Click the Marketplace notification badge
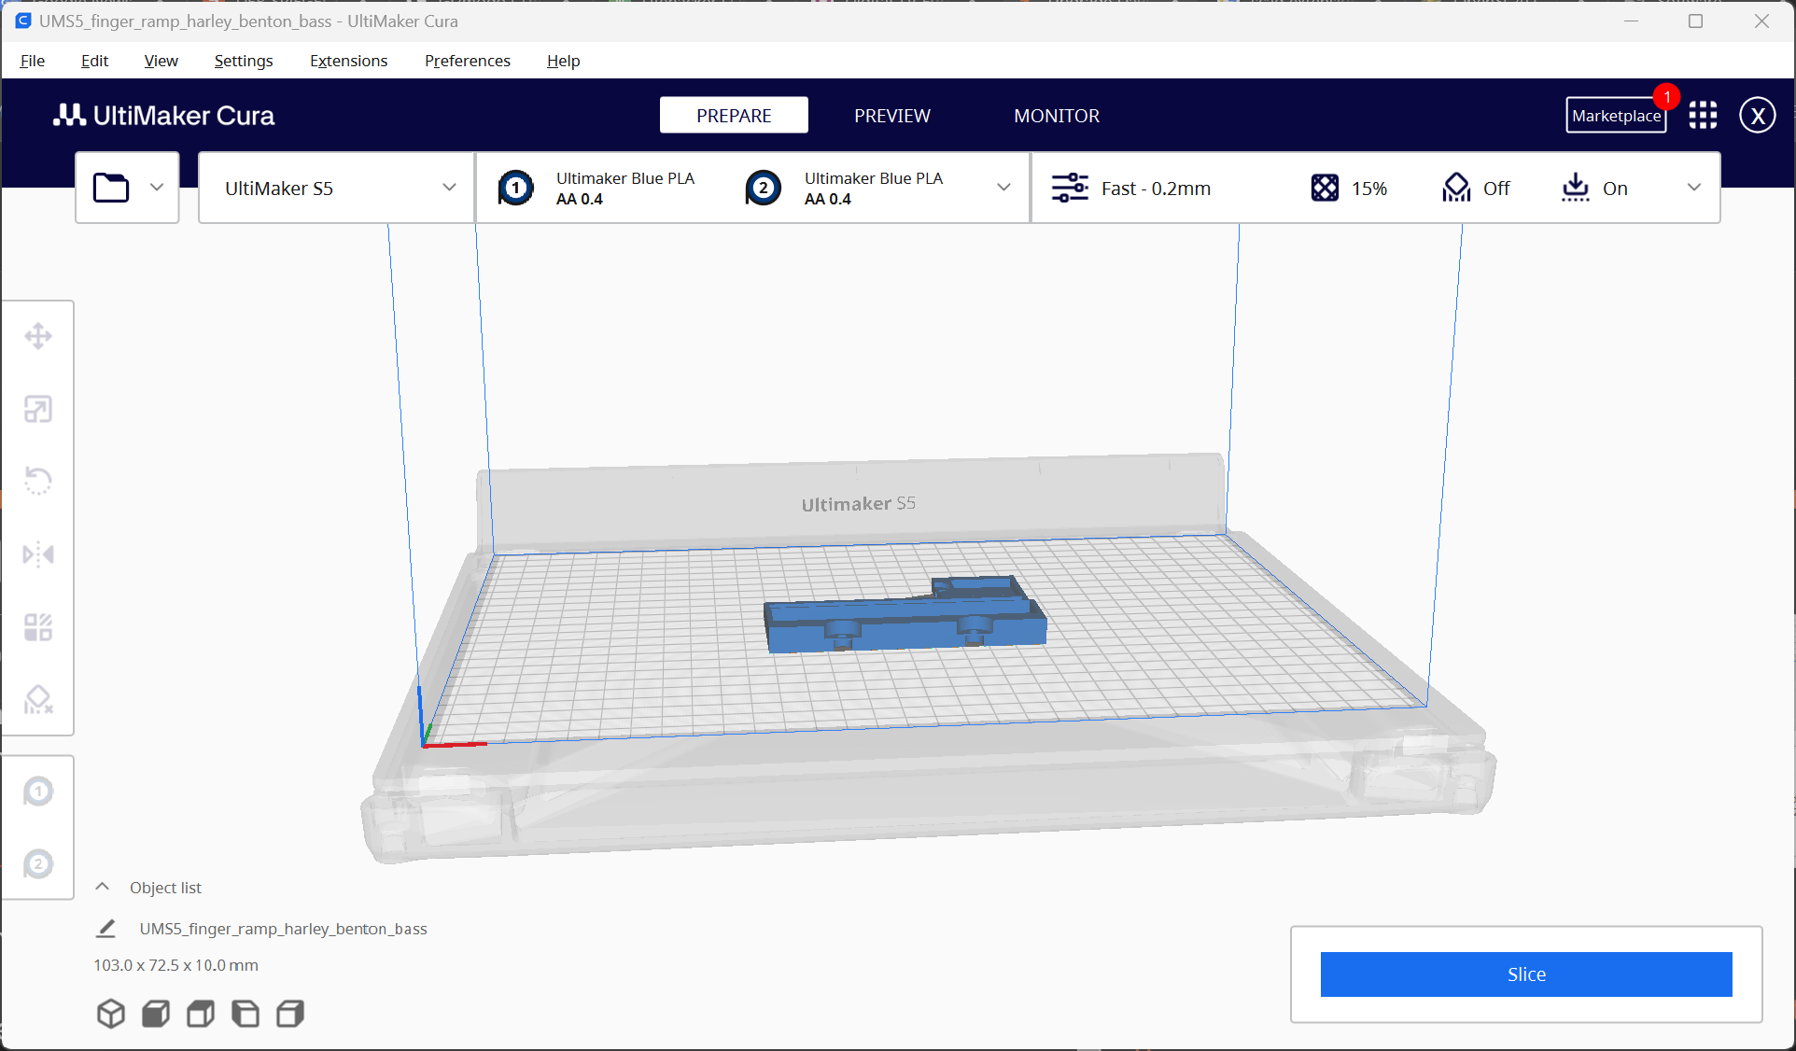The height and width of the screenshot is (1051, 1796). tap(1666, 96)
